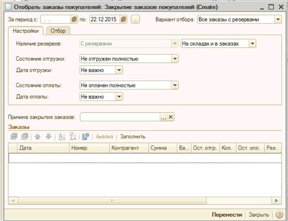This screenshot has width=288, height=221.
Task: Select the Настройки tab
Action: click(x=27, y=31)
